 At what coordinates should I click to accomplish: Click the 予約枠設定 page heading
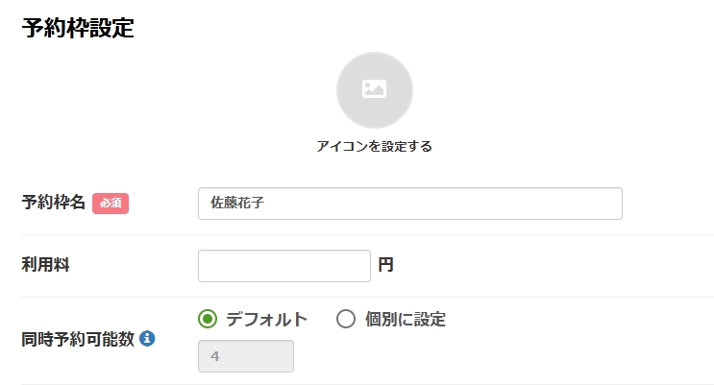click(x=77, y=28)
